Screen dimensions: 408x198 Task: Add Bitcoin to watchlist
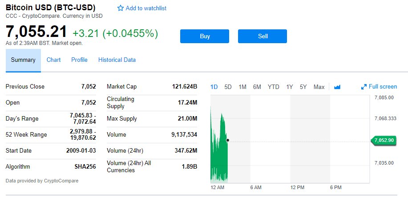point(142,8)
